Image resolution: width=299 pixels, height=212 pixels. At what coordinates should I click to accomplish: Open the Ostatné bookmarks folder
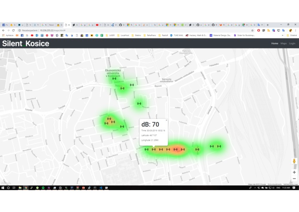pos(292,35)
